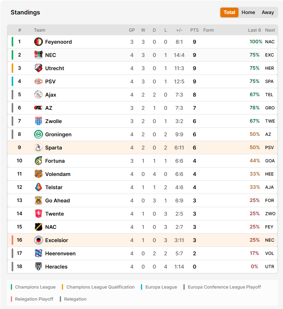The width and height of the screenshot is (283, 309).
Task: Click the Twente table row
Action: [142, 214]
